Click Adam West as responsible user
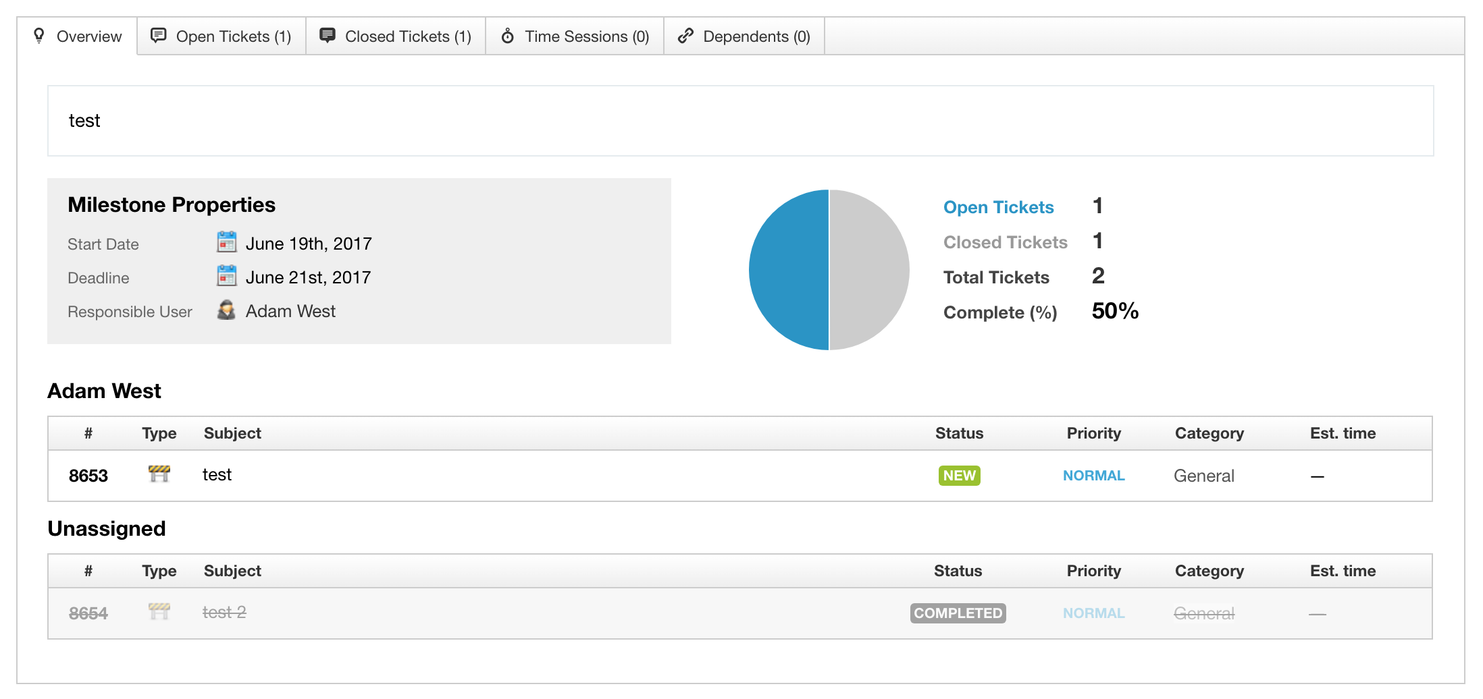 click(290, 311)
